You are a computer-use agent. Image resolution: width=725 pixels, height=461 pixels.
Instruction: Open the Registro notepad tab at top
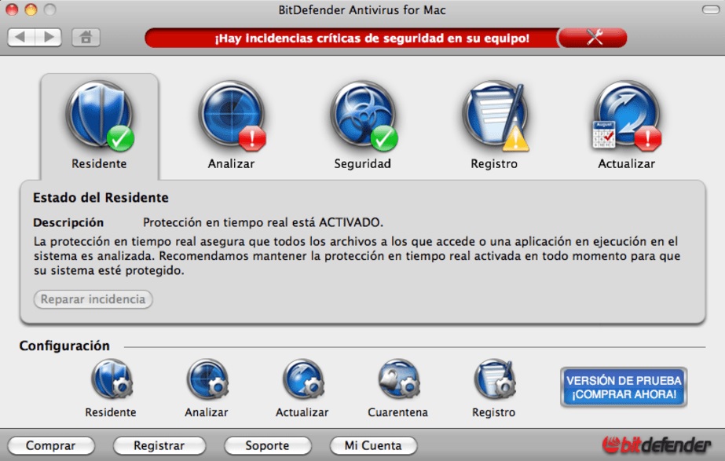pyautogui.click(x=494, y=126)
